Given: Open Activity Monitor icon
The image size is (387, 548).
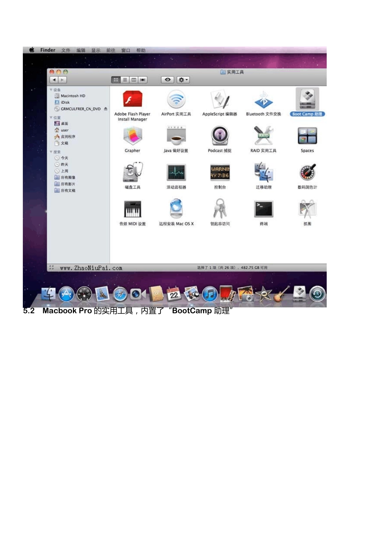Looking at the screenshot, I should 176,172.
